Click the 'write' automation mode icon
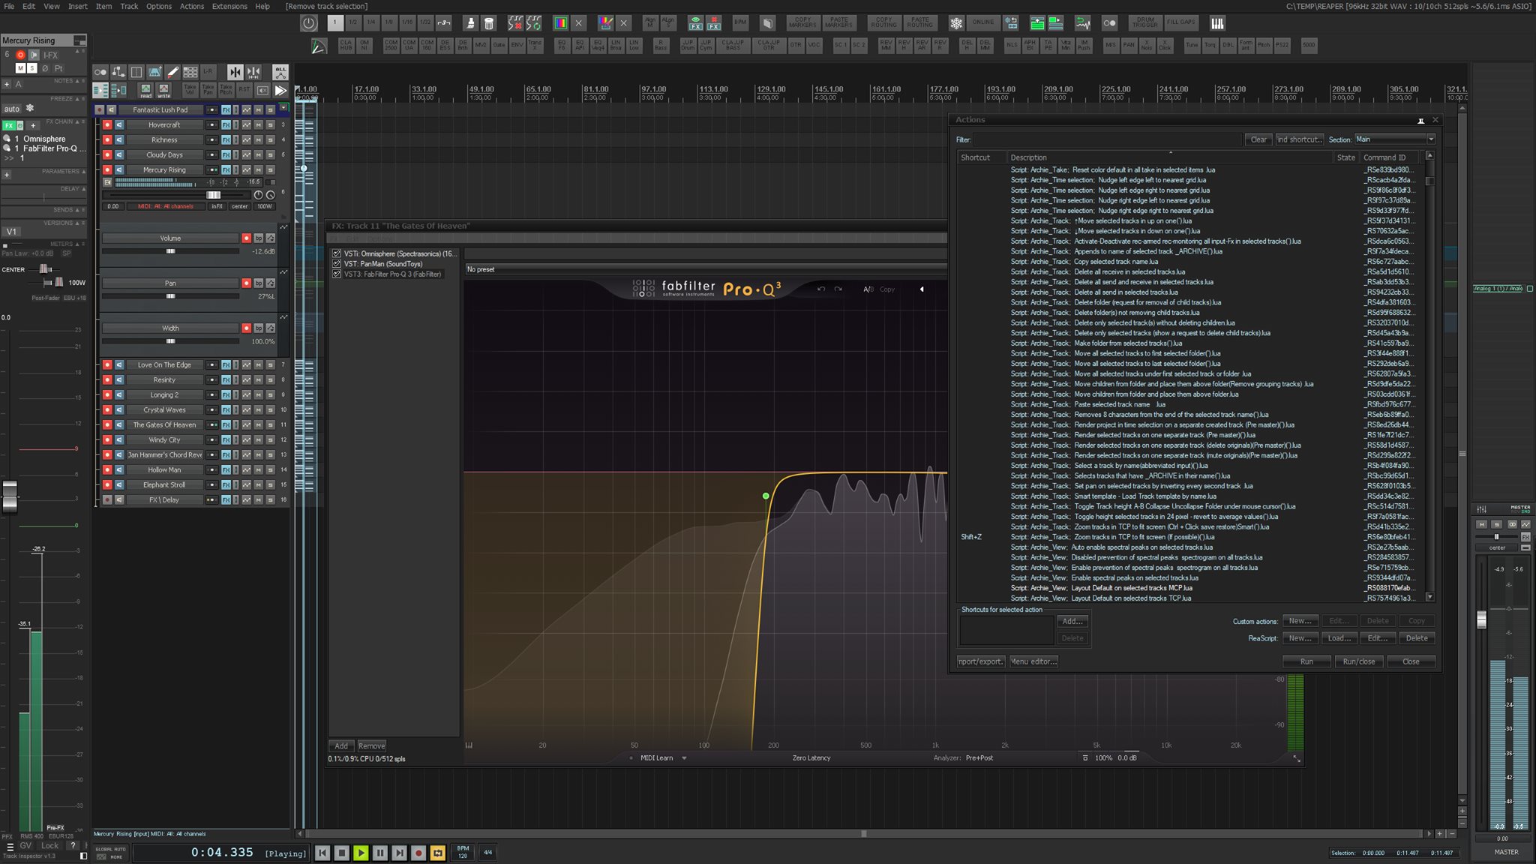The width and height of the screenshot is (1536, 864). coord(163,90)
